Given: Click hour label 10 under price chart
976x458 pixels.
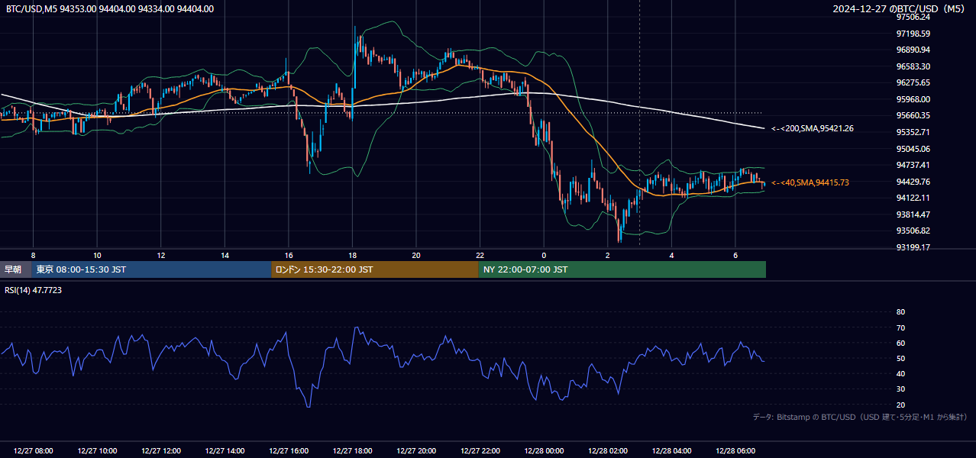Looking at the screenshot, I should pyautogui.click(x=97, y=255).
